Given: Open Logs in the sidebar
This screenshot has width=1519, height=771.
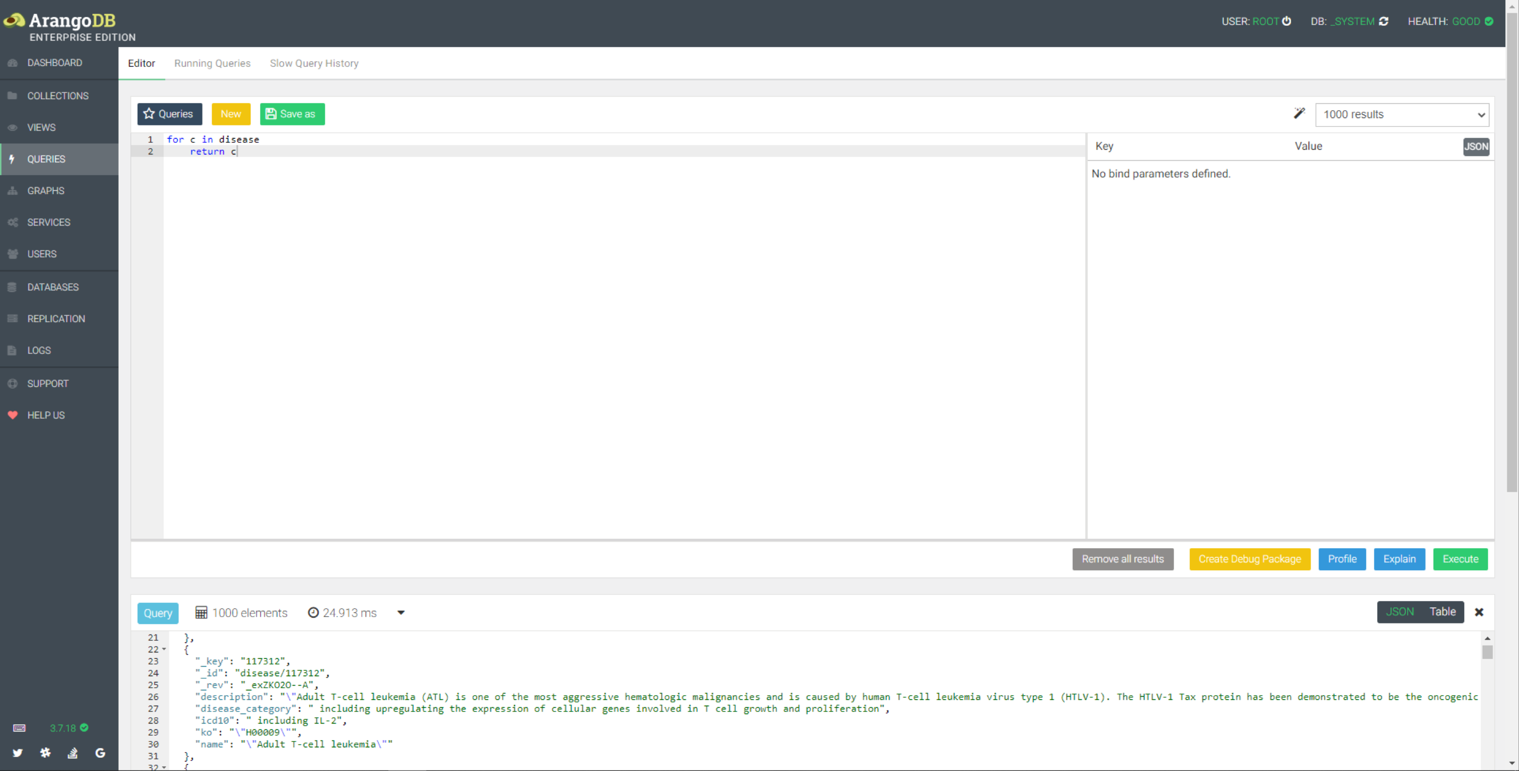Looking at the screenshot, I should (59, 350).
